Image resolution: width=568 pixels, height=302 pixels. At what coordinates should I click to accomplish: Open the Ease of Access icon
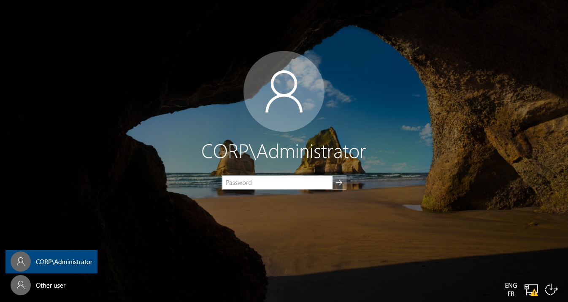pos(551,289)
